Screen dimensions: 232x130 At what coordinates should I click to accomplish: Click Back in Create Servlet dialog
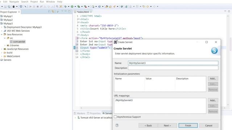pos(148,125)
